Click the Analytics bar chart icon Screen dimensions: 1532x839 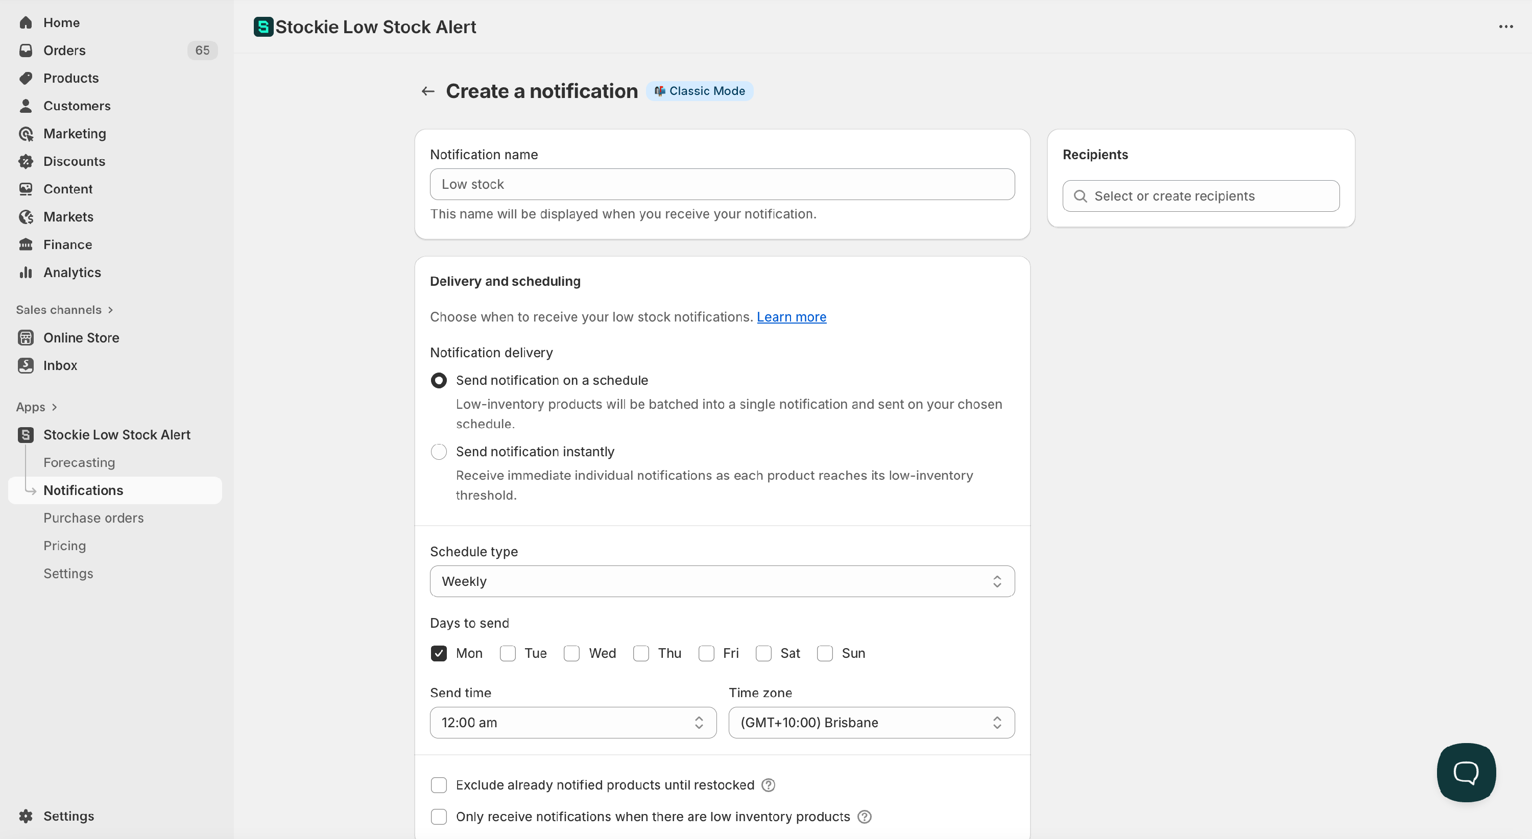pyautogui.click(x=26, y=272)
